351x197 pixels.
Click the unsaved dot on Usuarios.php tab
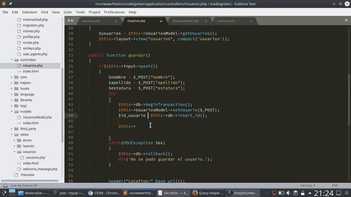pos(161,21)
